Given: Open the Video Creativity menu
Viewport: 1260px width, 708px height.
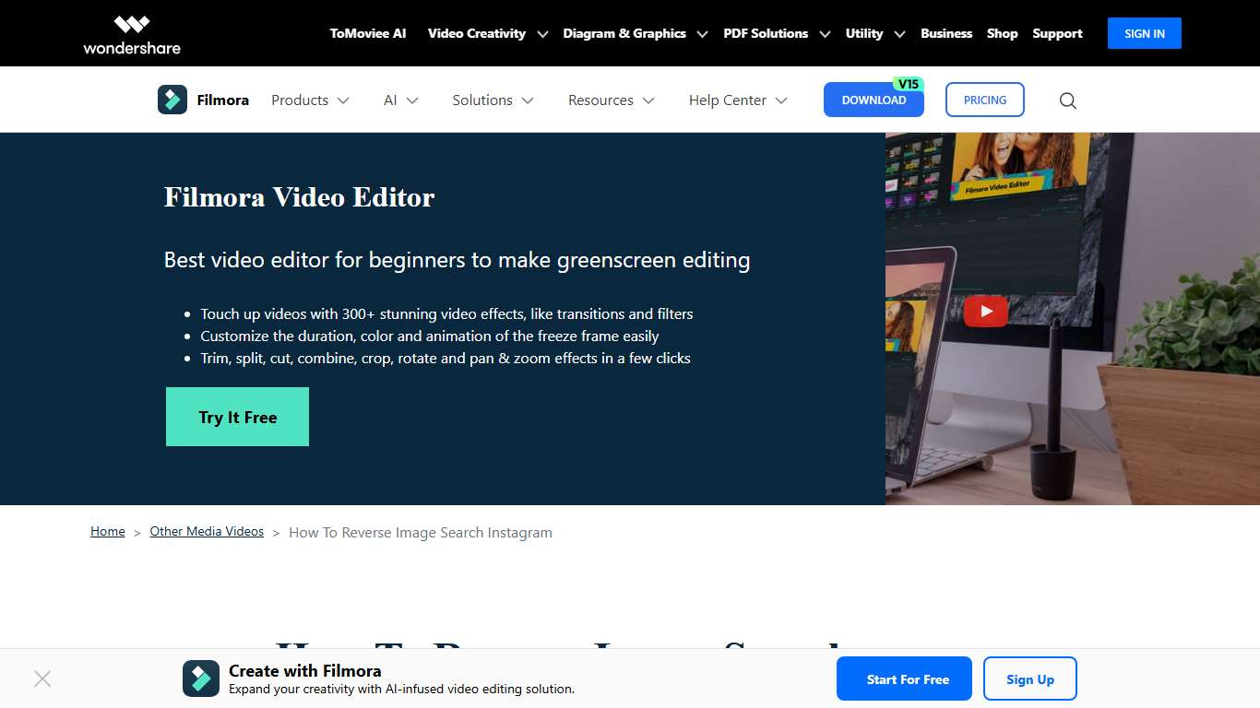Looking at the screenshot, I should coord(476,33).
